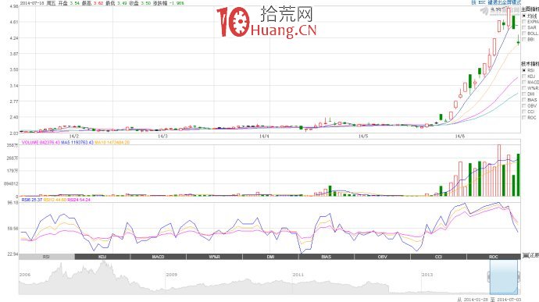Viewport: 539px width, 302px height.
Task: Click the right handle of the time range selector
Action: [518, 276]
